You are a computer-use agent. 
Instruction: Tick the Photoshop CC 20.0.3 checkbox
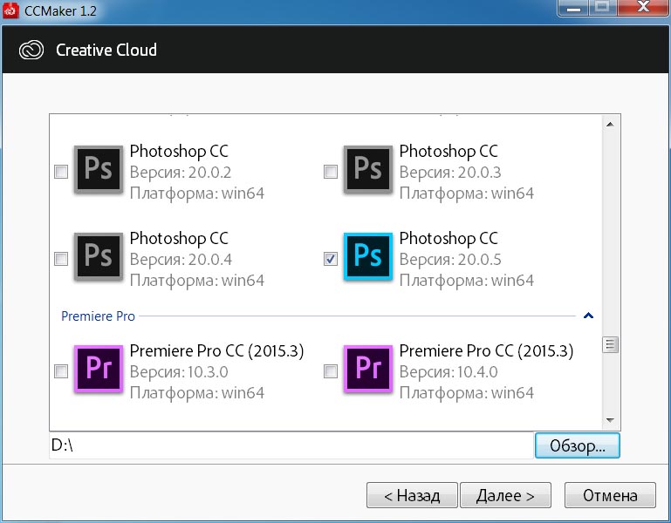(331, 172)
